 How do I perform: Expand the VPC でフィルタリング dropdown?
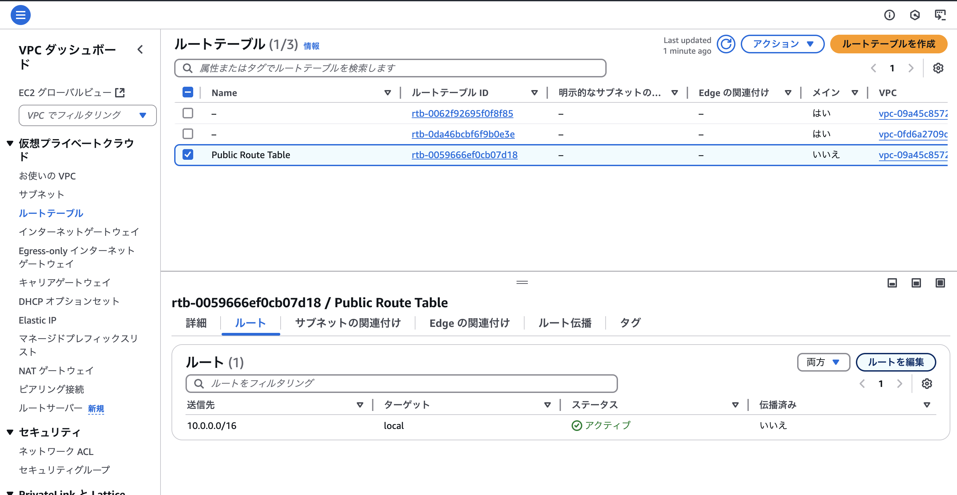point(87,115)
